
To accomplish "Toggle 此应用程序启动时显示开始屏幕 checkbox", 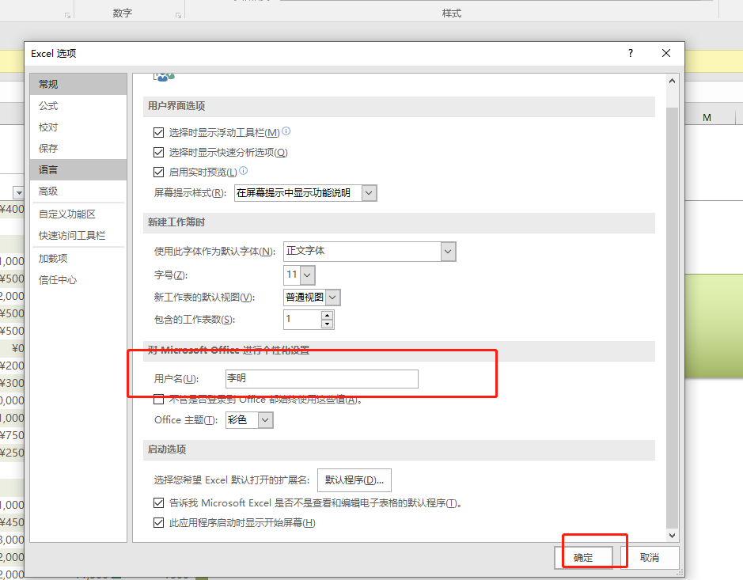I will pyautogui.click(x=159, y=523).
